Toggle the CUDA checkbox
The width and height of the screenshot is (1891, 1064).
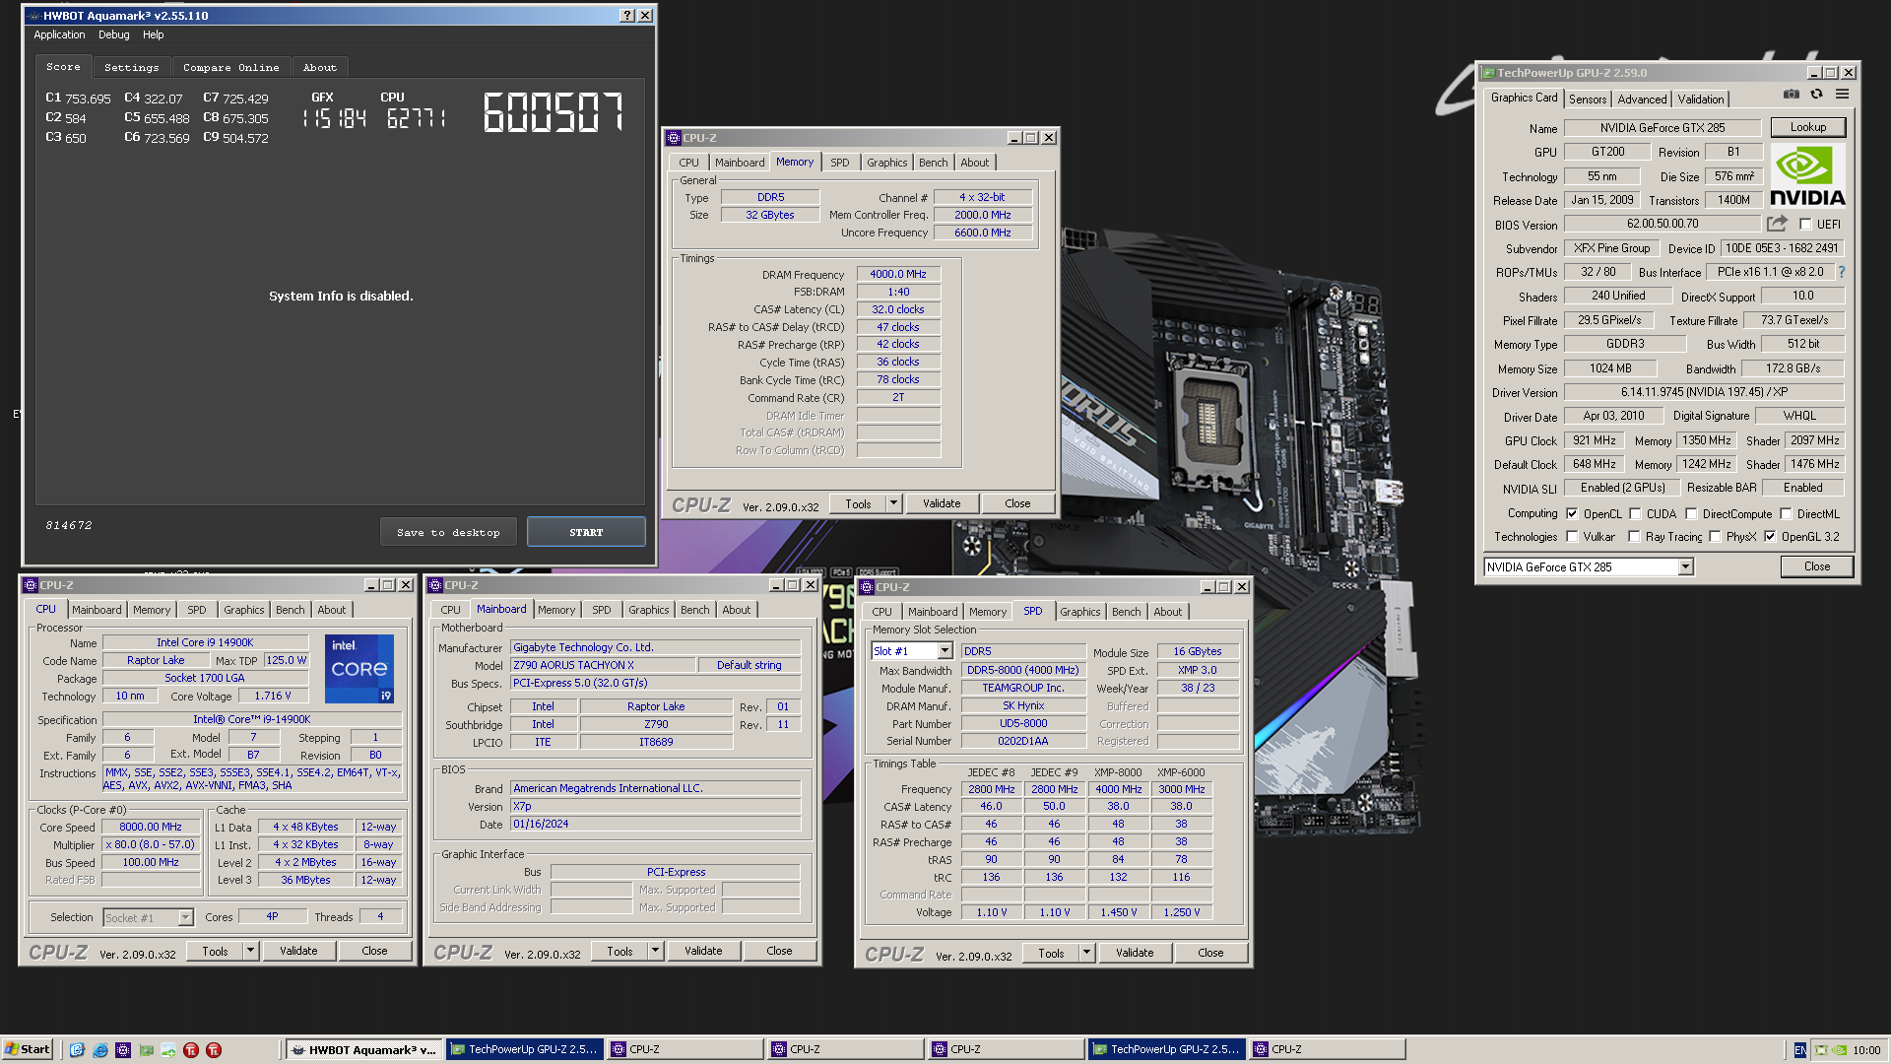pyautogui.click(x=1635, y=514)
